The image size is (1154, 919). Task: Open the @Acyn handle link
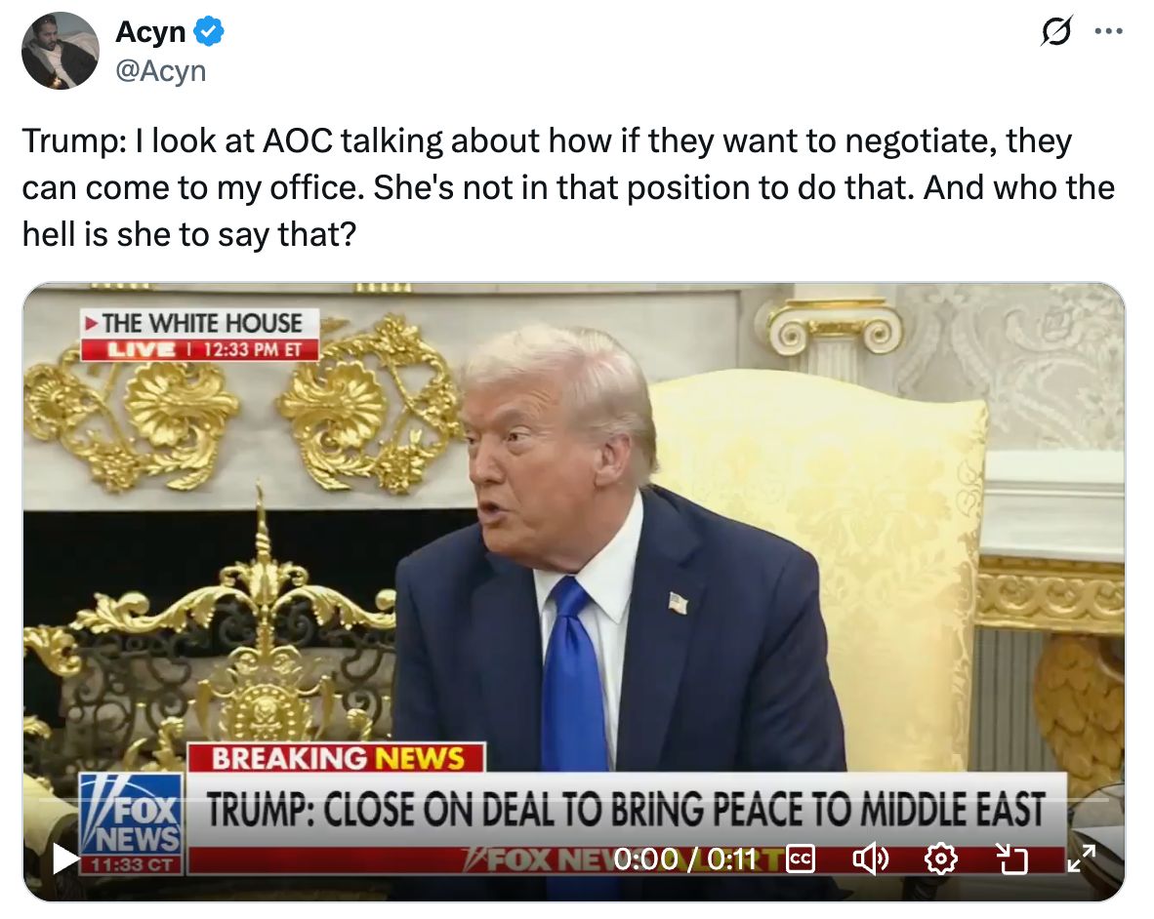pos(161,71)
